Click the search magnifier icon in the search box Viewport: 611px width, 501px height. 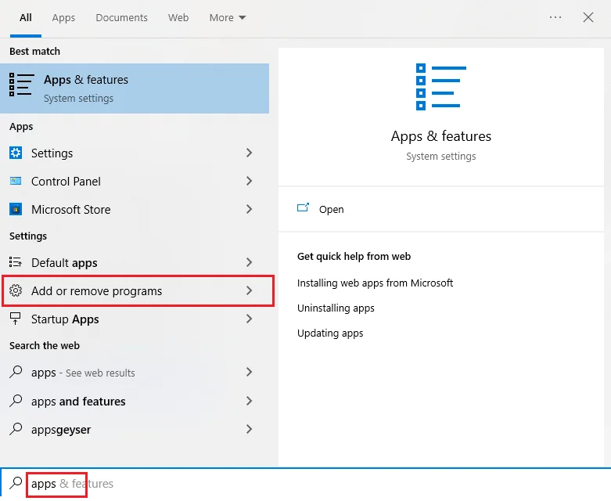[16, 483]
